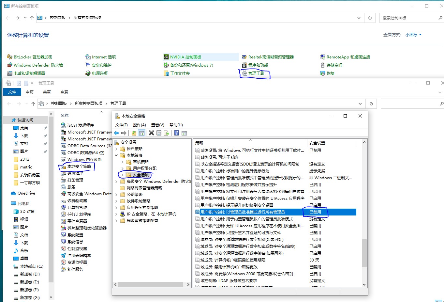Open Realtek高清晰音频管理器
Viewport: 444px width, 302px height.
point(268,57)
